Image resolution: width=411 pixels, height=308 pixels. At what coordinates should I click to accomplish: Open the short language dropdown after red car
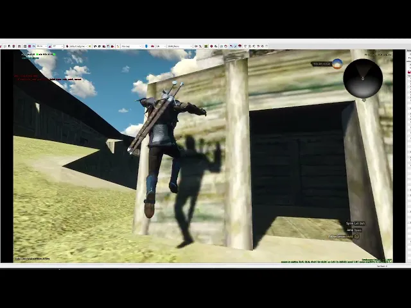point(161,46)
